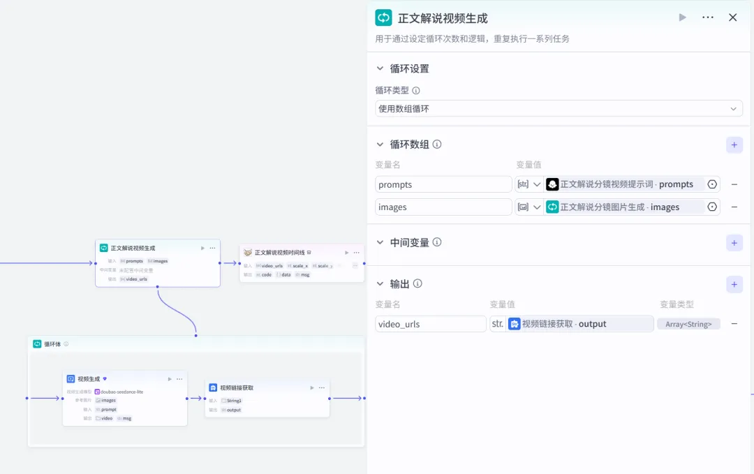Click the scale_x input tag on timeline node
Screen dimensions: 754x474
[x=297, y=265]
